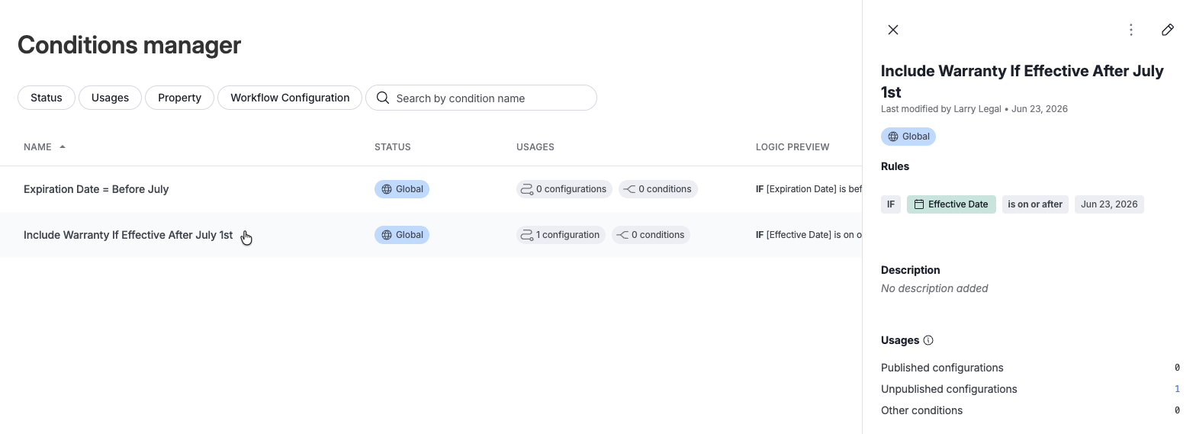1196x434 pixels.
Task: Open the Usages filter dropdown
Action: tap(110, 98)
